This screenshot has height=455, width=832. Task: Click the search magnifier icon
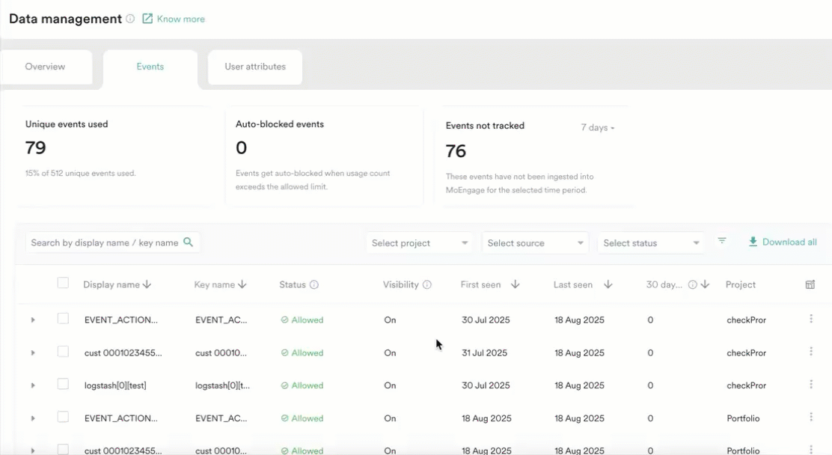pyautogui.click(x=188, y=242)
